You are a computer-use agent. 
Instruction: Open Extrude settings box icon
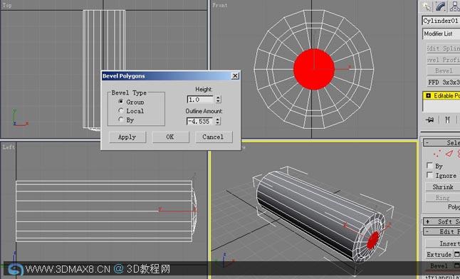pyautogui.click(x=457, y=254)
